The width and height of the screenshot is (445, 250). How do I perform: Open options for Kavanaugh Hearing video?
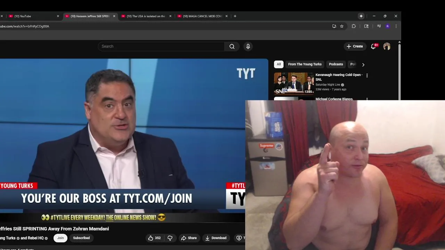[367, 75]
